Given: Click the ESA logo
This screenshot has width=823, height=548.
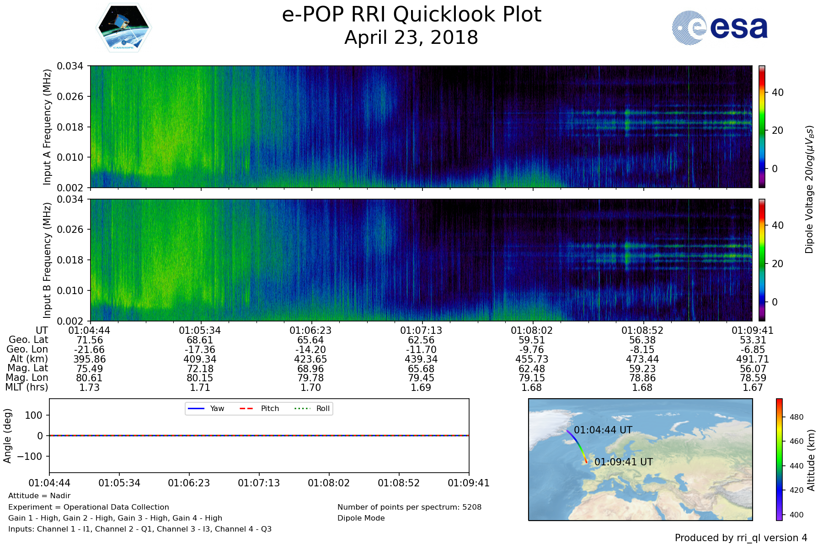Looking at the screenshot, I should coord(720,28).
